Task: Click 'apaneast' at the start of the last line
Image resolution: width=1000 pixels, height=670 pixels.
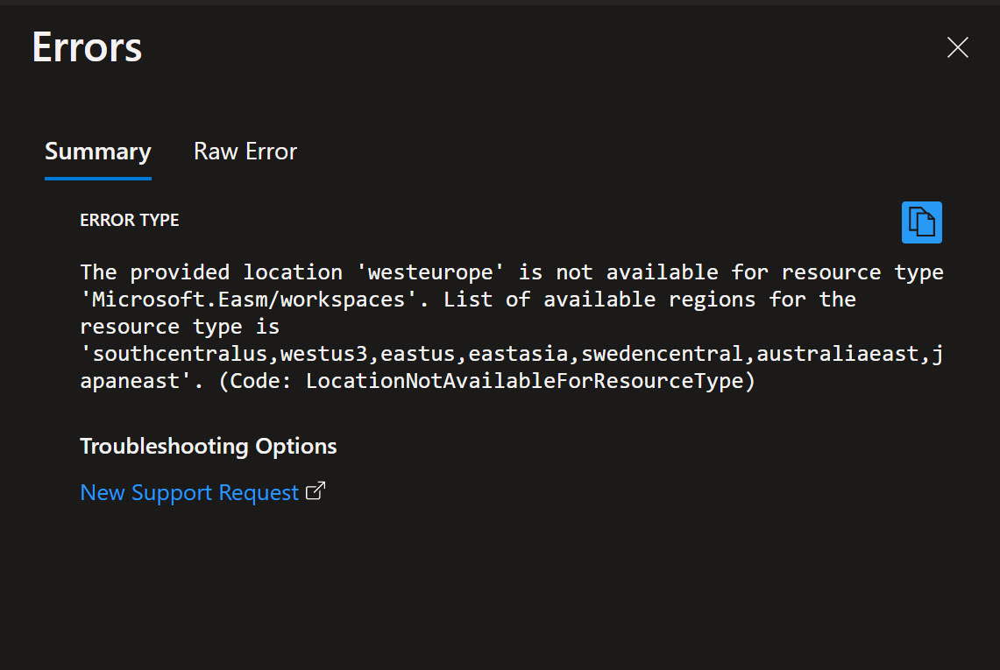Action: (130, 381)
